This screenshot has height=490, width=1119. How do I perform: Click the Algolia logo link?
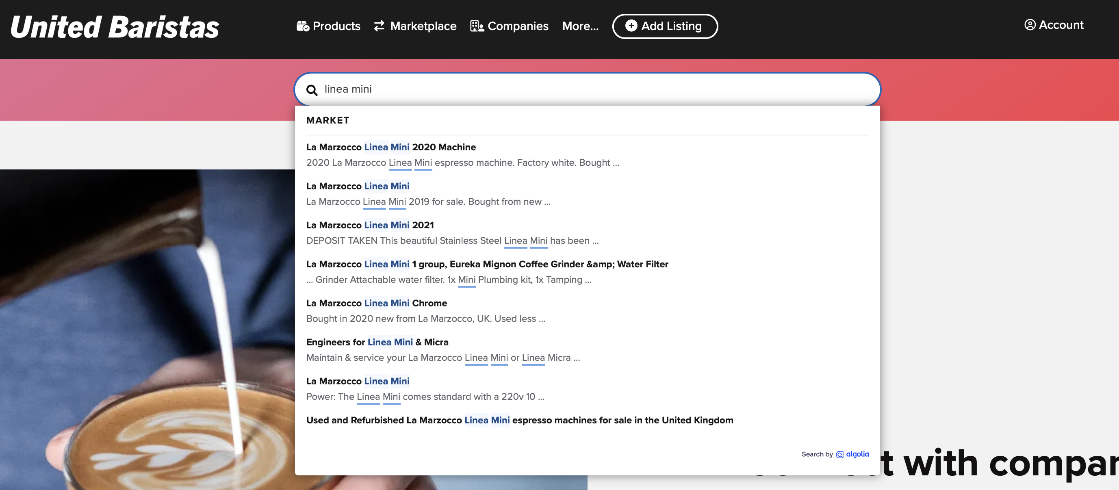pos(852,454)
